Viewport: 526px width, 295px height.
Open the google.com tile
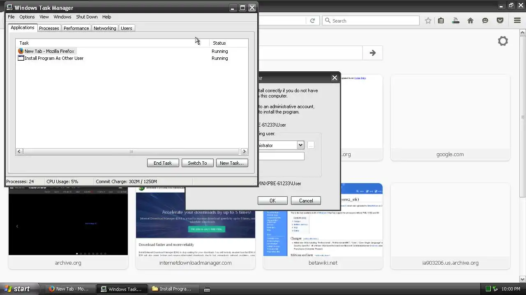[450, 118]
